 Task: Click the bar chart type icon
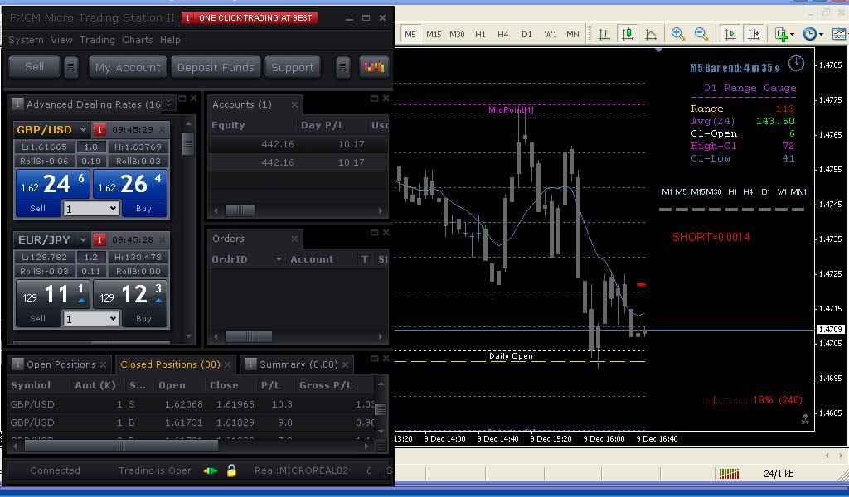point(604,34)
